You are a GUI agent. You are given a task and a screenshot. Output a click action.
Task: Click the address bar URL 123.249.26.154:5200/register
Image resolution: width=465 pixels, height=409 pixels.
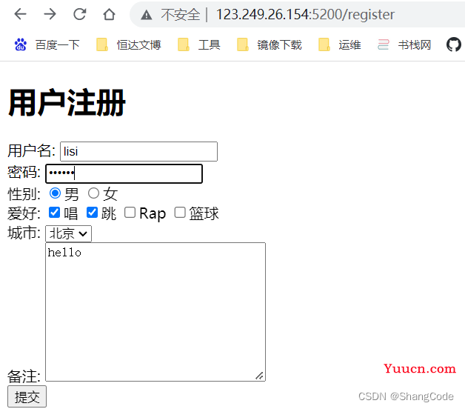(305, 14)
